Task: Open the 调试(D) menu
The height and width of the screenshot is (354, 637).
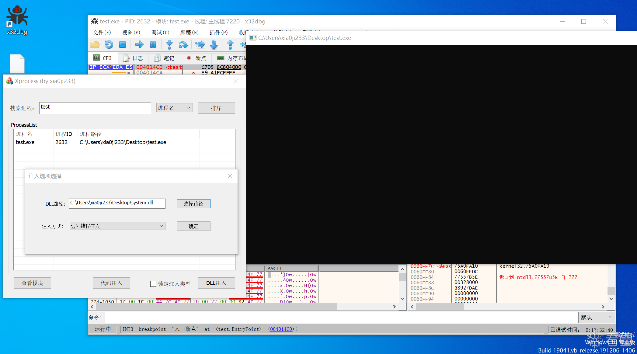Action: [160, 33]
